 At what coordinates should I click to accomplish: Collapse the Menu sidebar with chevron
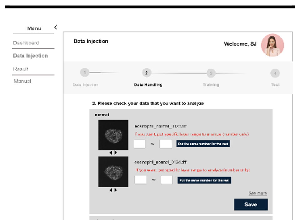[56, 27]
